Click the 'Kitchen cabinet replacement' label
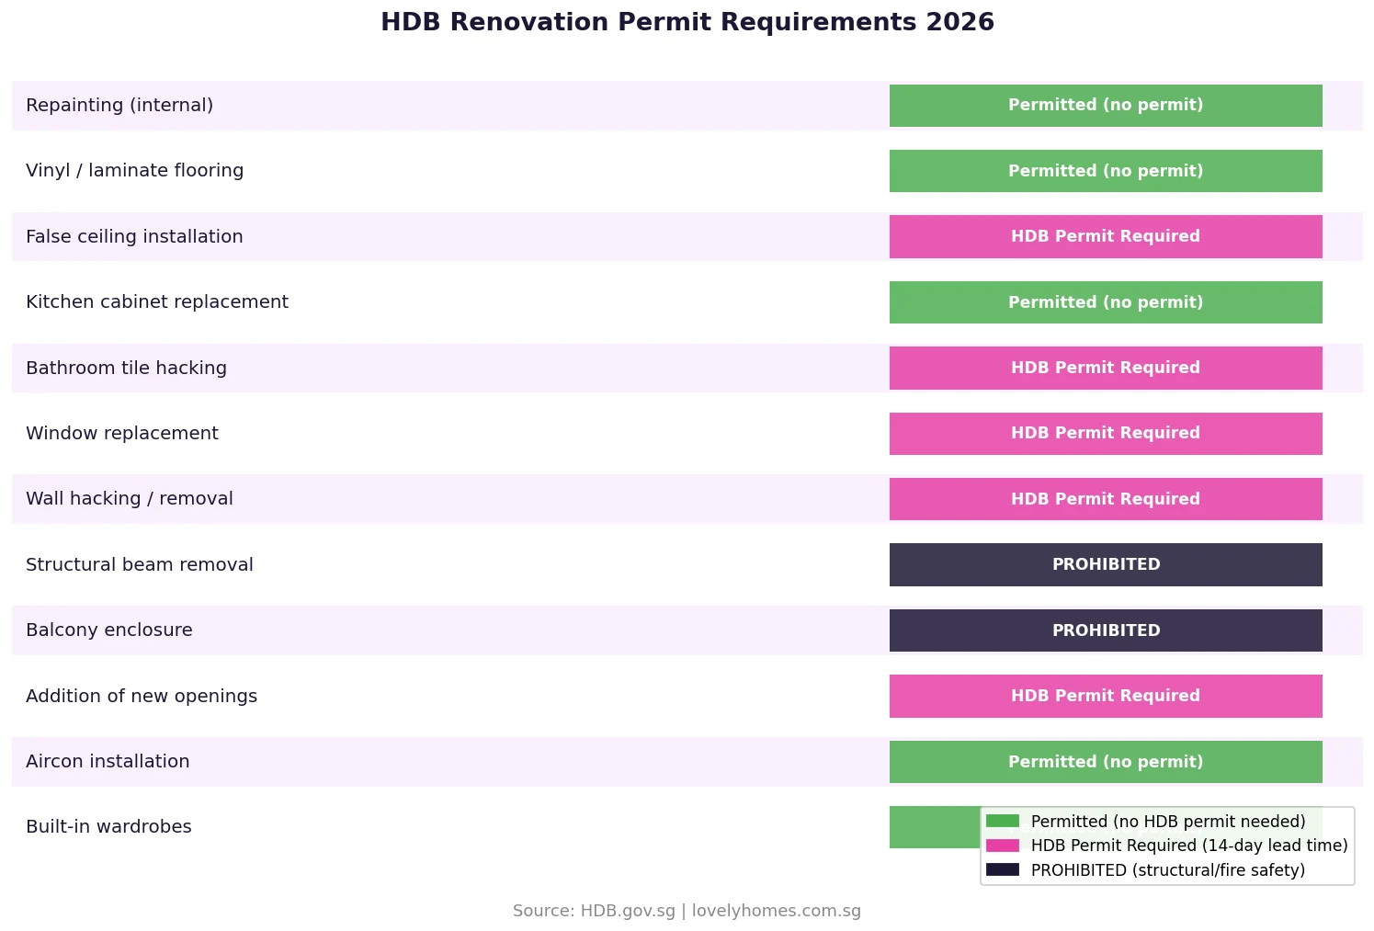The image size is (1374, 931). [x=157, y=302]
